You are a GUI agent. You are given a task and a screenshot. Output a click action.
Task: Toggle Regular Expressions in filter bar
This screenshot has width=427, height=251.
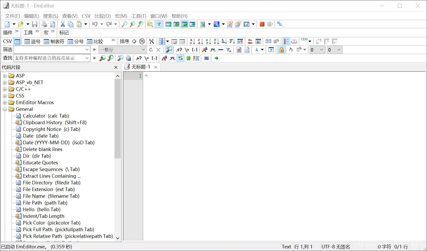point(179,50)
